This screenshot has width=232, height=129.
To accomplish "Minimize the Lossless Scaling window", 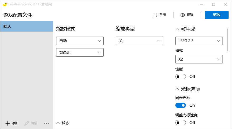I will coord(201,4).
